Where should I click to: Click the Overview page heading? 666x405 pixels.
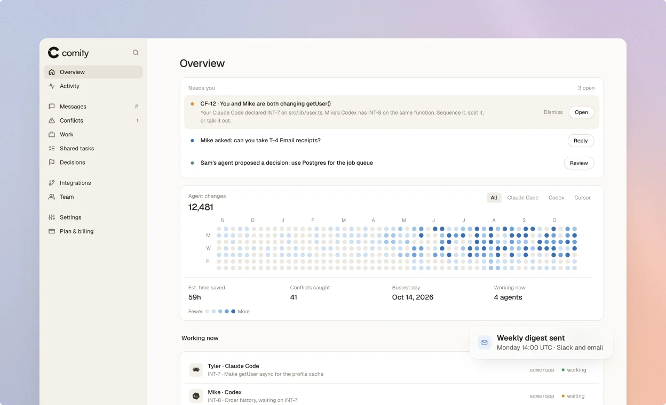[x=202, y=63]
